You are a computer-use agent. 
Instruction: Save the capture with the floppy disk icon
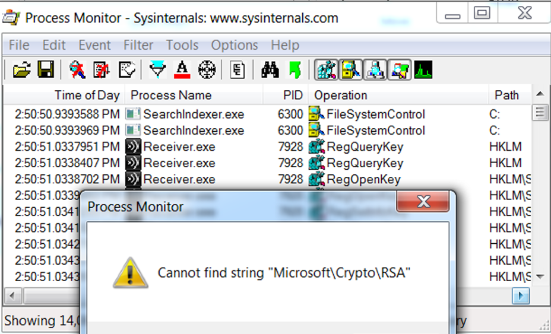point(46,69)
